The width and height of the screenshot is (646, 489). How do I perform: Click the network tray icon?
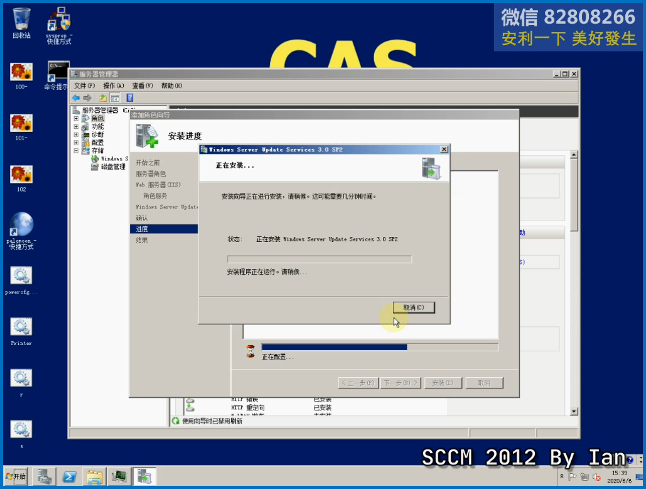pos(584,476)
